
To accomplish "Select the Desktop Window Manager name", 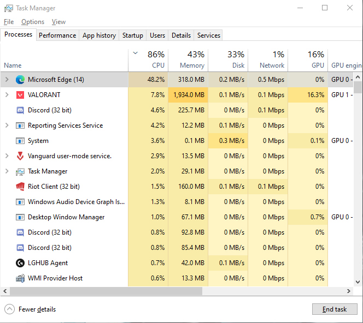I will coord(66,217).
